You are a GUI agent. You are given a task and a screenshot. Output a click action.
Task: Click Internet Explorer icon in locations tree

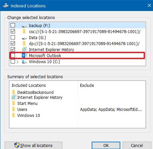click(24, 49)
